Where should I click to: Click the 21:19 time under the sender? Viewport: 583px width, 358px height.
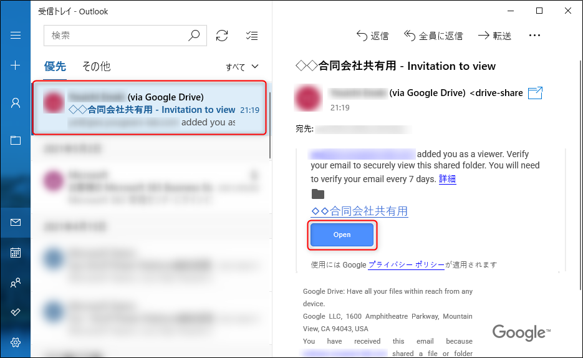340,108
